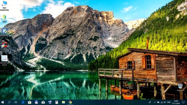Open Microsoft Store from taskbar

pyautogui.click(x=30, y=102)
